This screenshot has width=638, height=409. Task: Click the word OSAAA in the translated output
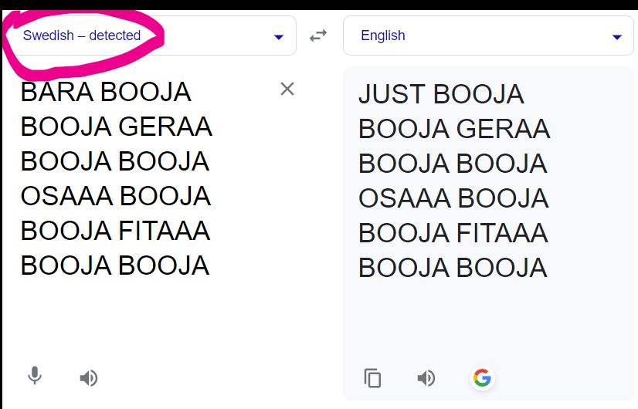click(402, 198)
